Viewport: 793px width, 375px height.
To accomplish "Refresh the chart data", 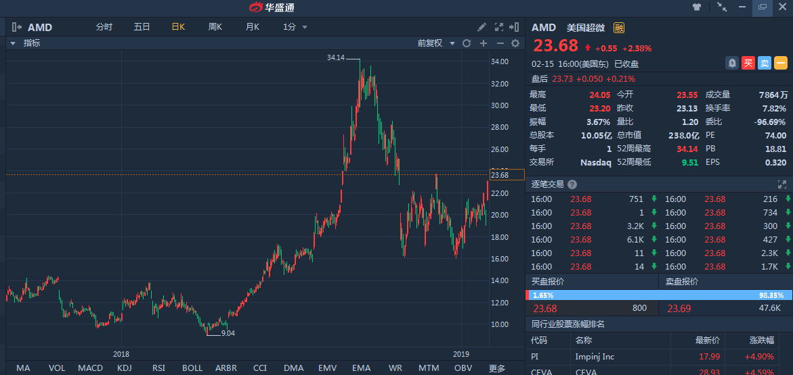I will pos(467,43).
